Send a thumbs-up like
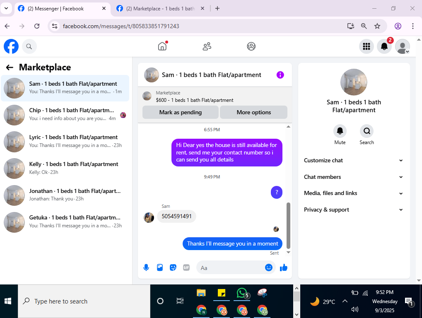 (x=284, y=267)
